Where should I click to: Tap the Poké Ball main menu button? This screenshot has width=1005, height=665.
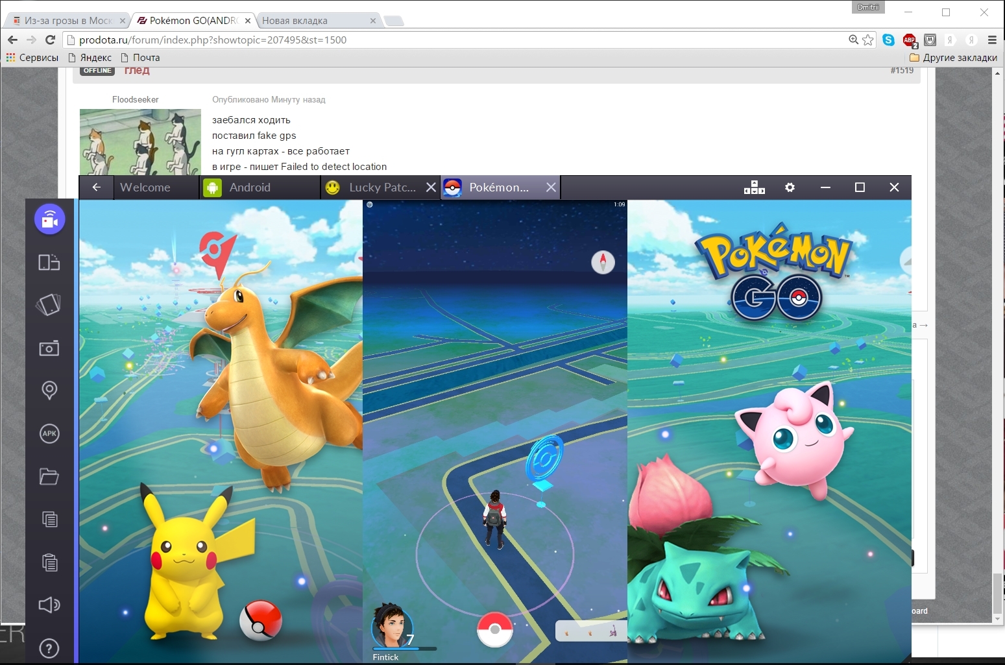click(x=495, y=630)
